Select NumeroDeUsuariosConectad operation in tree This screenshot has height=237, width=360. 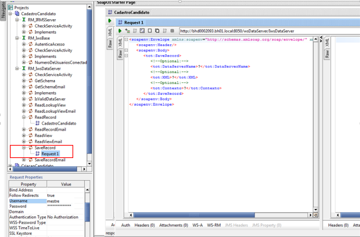[60, 62]
